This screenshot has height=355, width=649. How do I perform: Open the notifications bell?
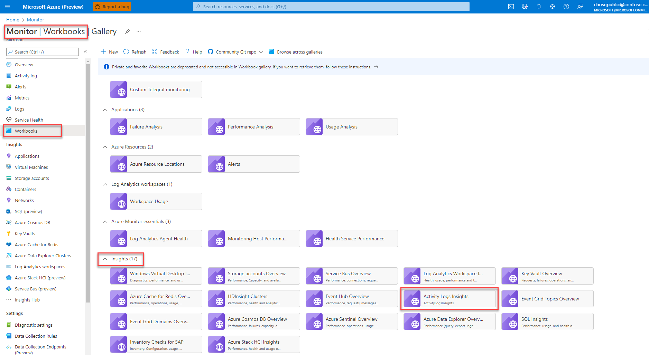[x=539, y=7]
